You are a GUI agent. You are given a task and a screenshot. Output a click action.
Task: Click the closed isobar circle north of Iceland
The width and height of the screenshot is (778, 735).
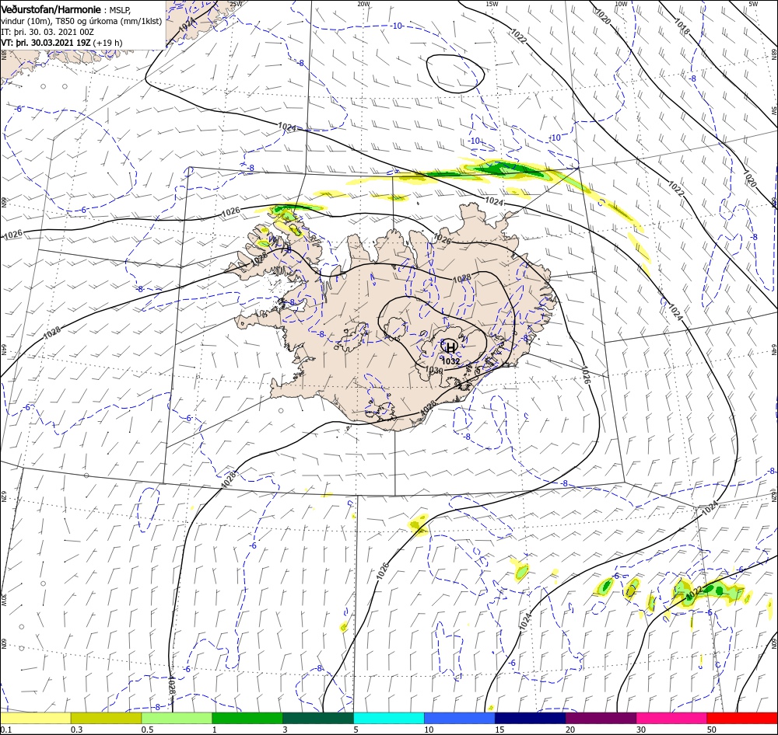pyautogui.click(x=455, y=73)
